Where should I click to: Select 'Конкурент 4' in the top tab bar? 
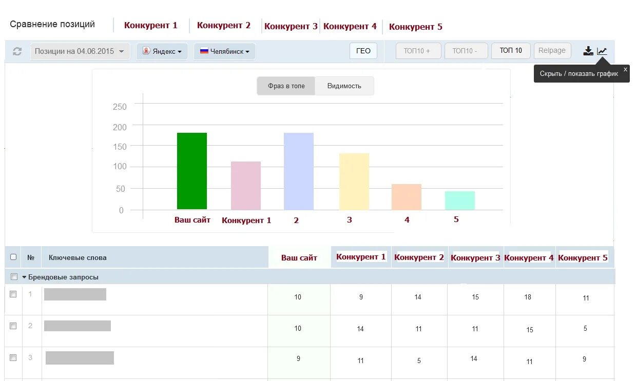pos(350,26)
